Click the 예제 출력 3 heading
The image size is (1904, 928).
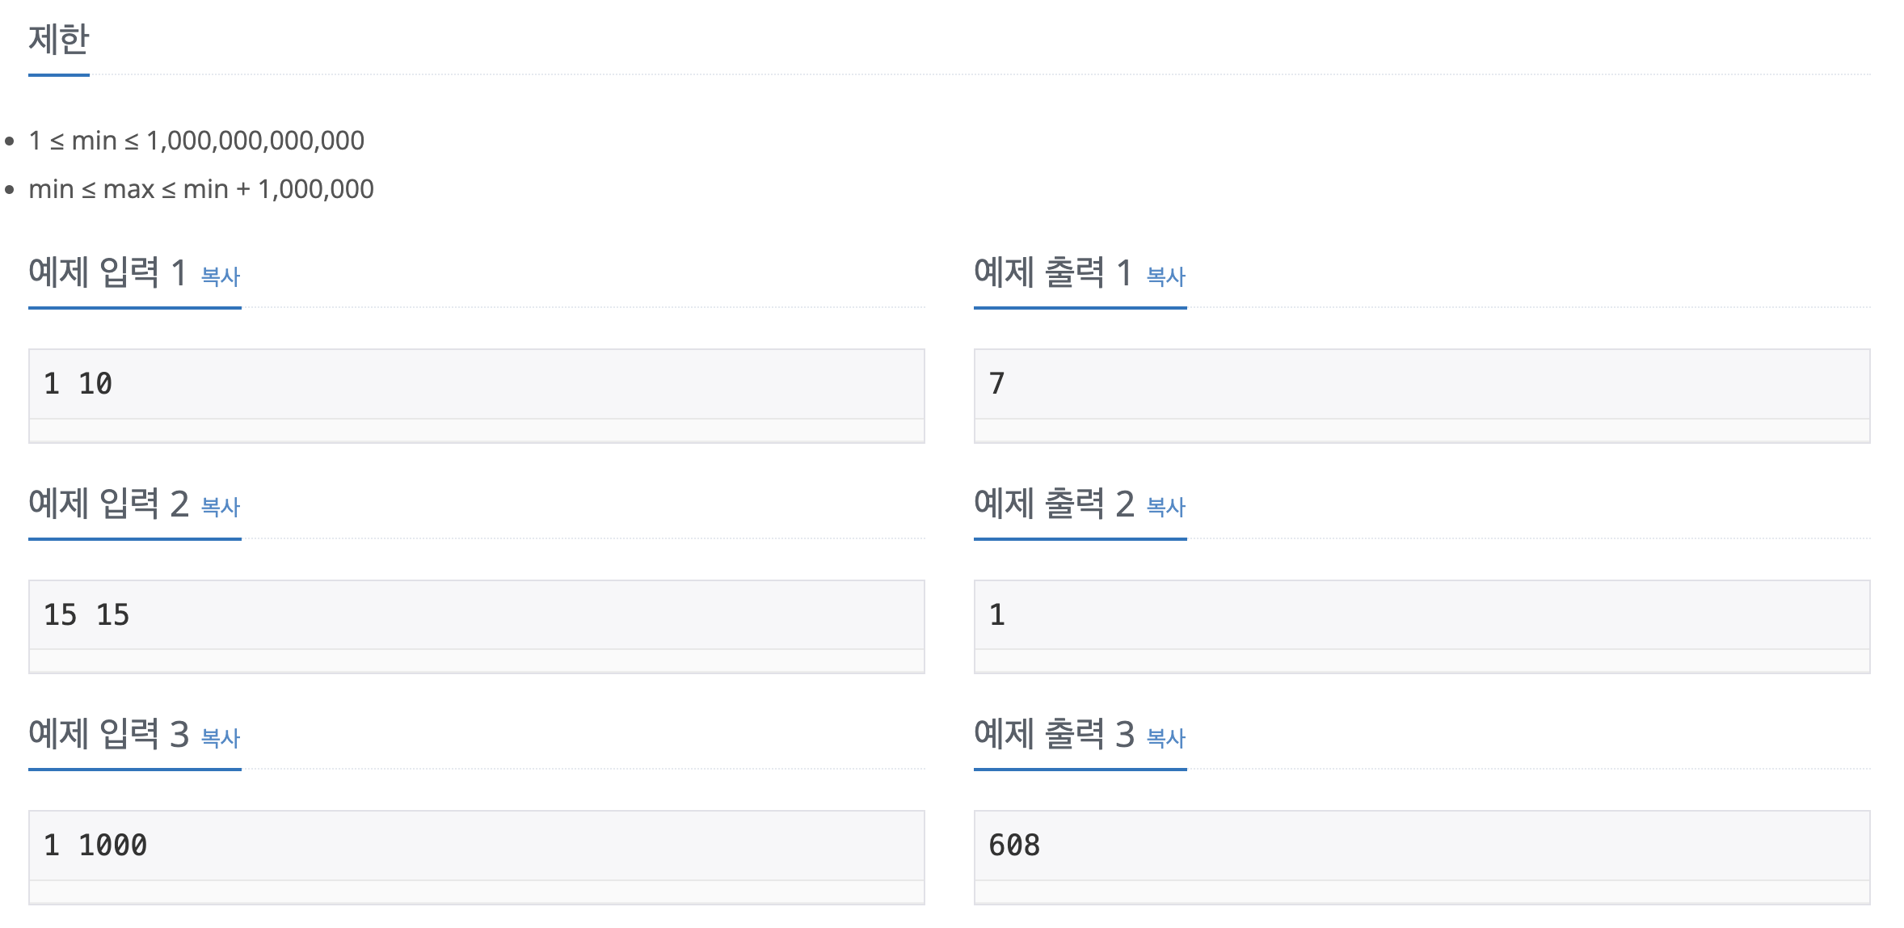coord(1054,734)
